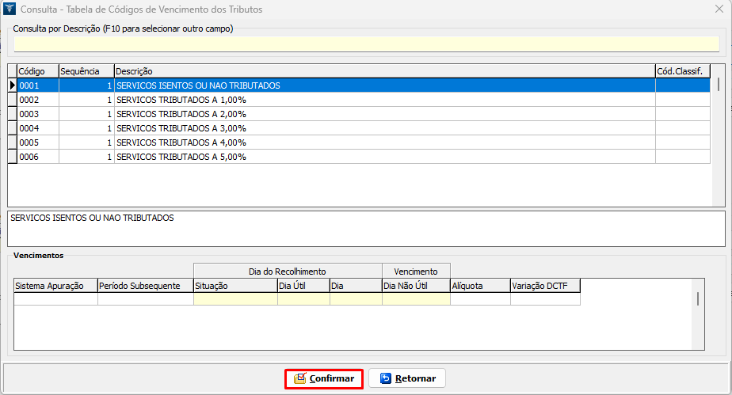732x395 pixels.
Task: Click the Código column header
Action: [x=37, y=71]
